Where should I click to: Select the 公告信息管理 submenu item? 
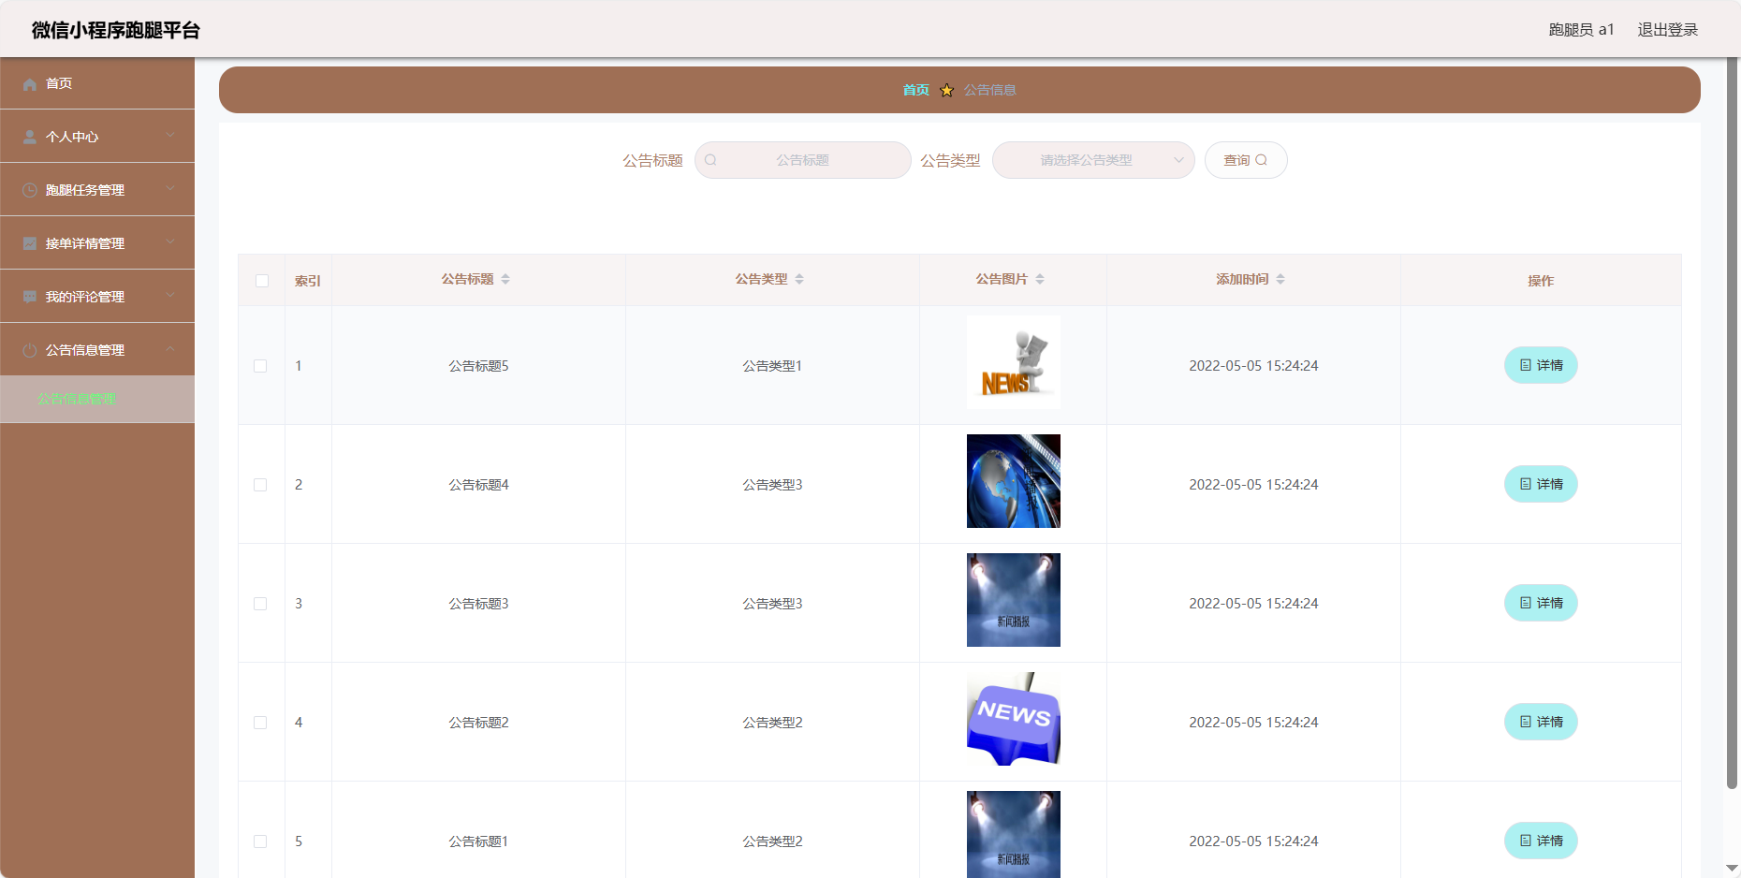pyautogui.click(x=97, y=399)
